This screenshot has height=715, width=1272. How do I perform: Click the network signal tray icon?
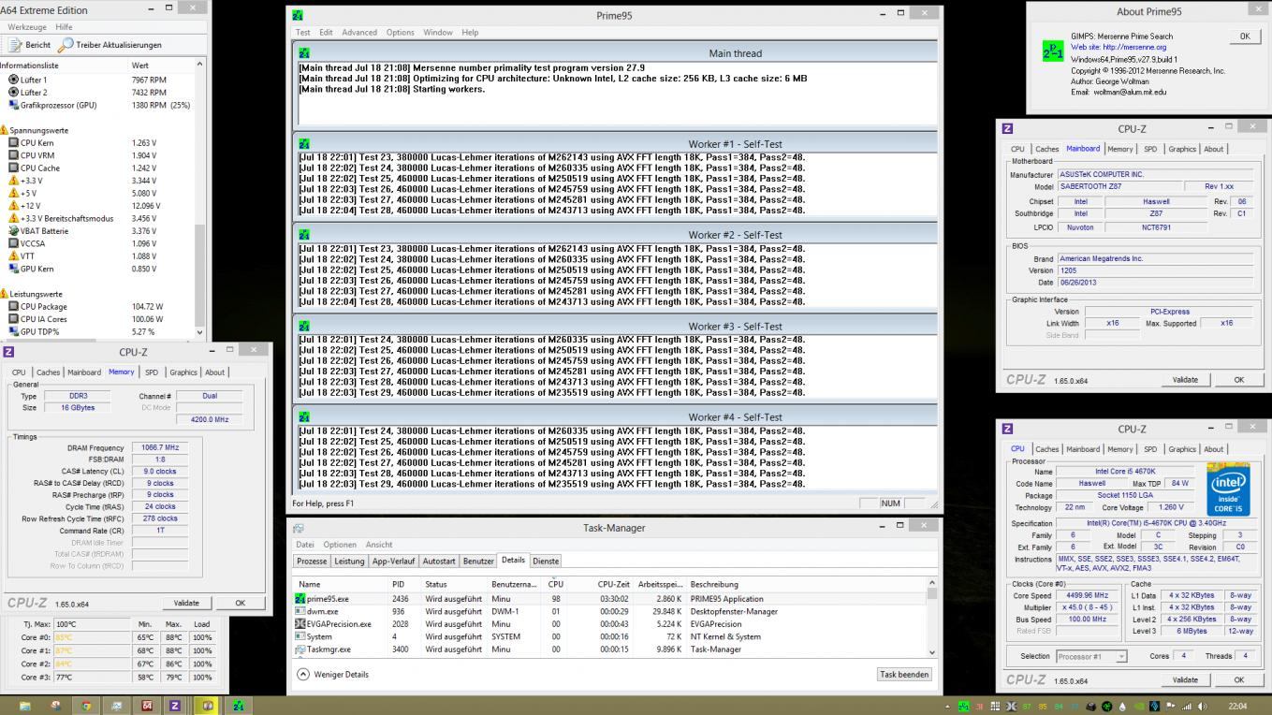pos(1187,706)
